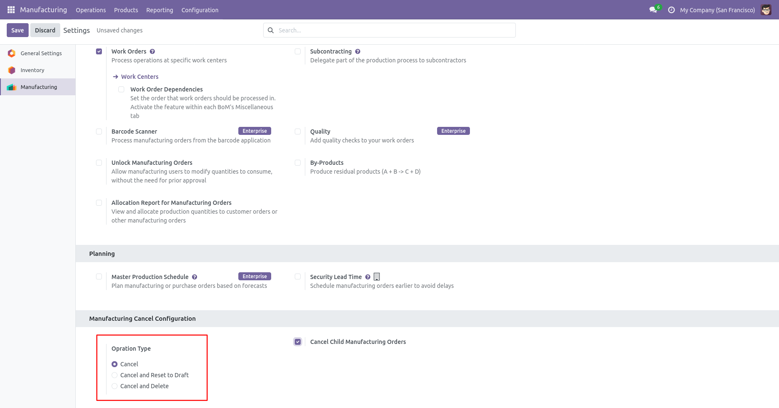Open the Work Centers link
This screenshot has width=779, height=408.
click(140, 77)
